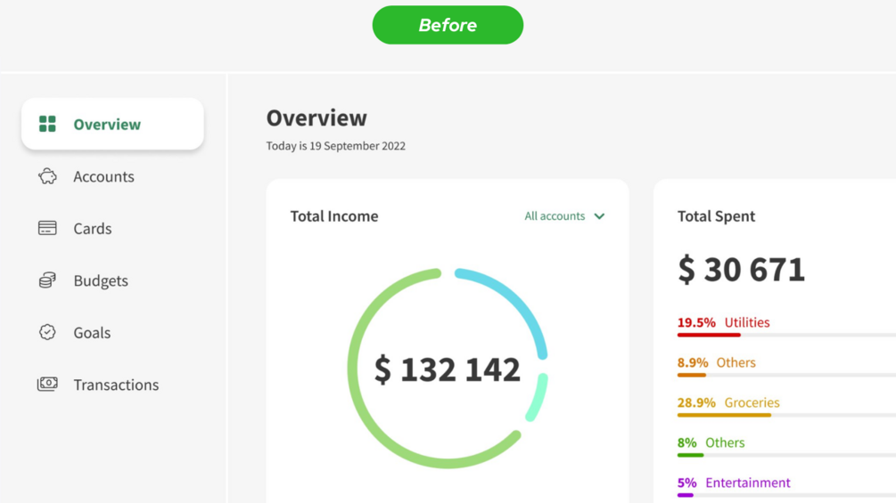Click the Budgets coin stack icon

(x=47, y=280)
